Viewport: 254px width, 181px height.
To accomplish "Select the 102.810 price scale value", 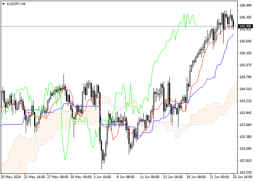I will coord(245,161).
